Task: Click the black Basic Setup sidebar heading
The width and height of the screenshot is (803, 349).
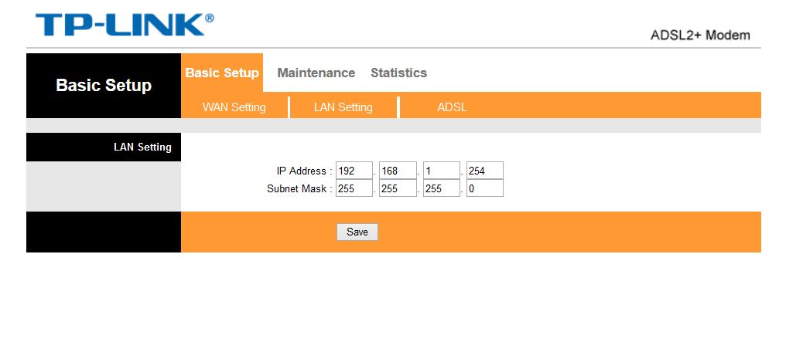Action: [x=104, y=85]
